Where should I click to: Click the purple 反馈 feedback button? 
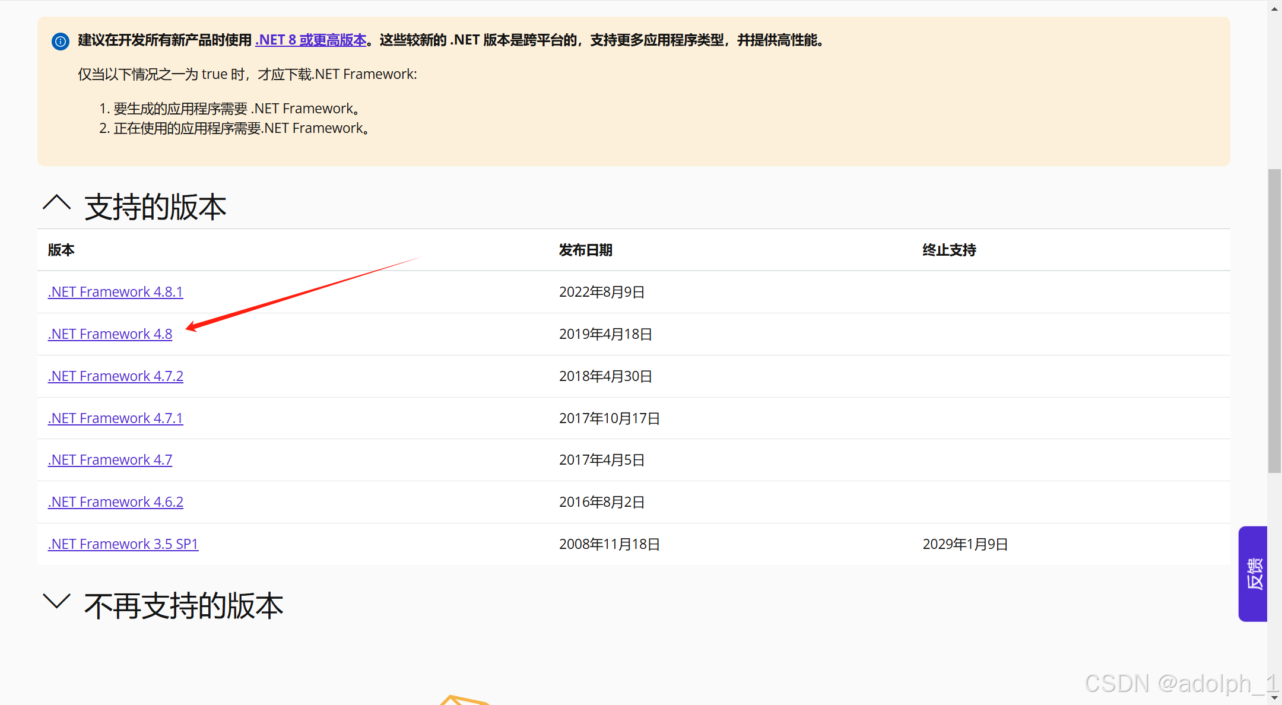click(x=1253, y=573)
